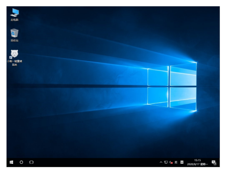This screenshot has height=169, width=227.
Task: Select the 回收站 recycle bin icon
Action: 14,35
